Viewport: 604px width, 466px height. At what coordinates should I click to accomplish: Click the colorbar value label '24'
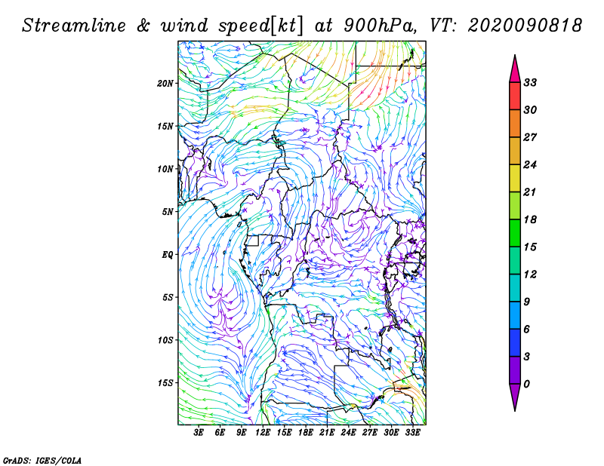pos(530,165)
